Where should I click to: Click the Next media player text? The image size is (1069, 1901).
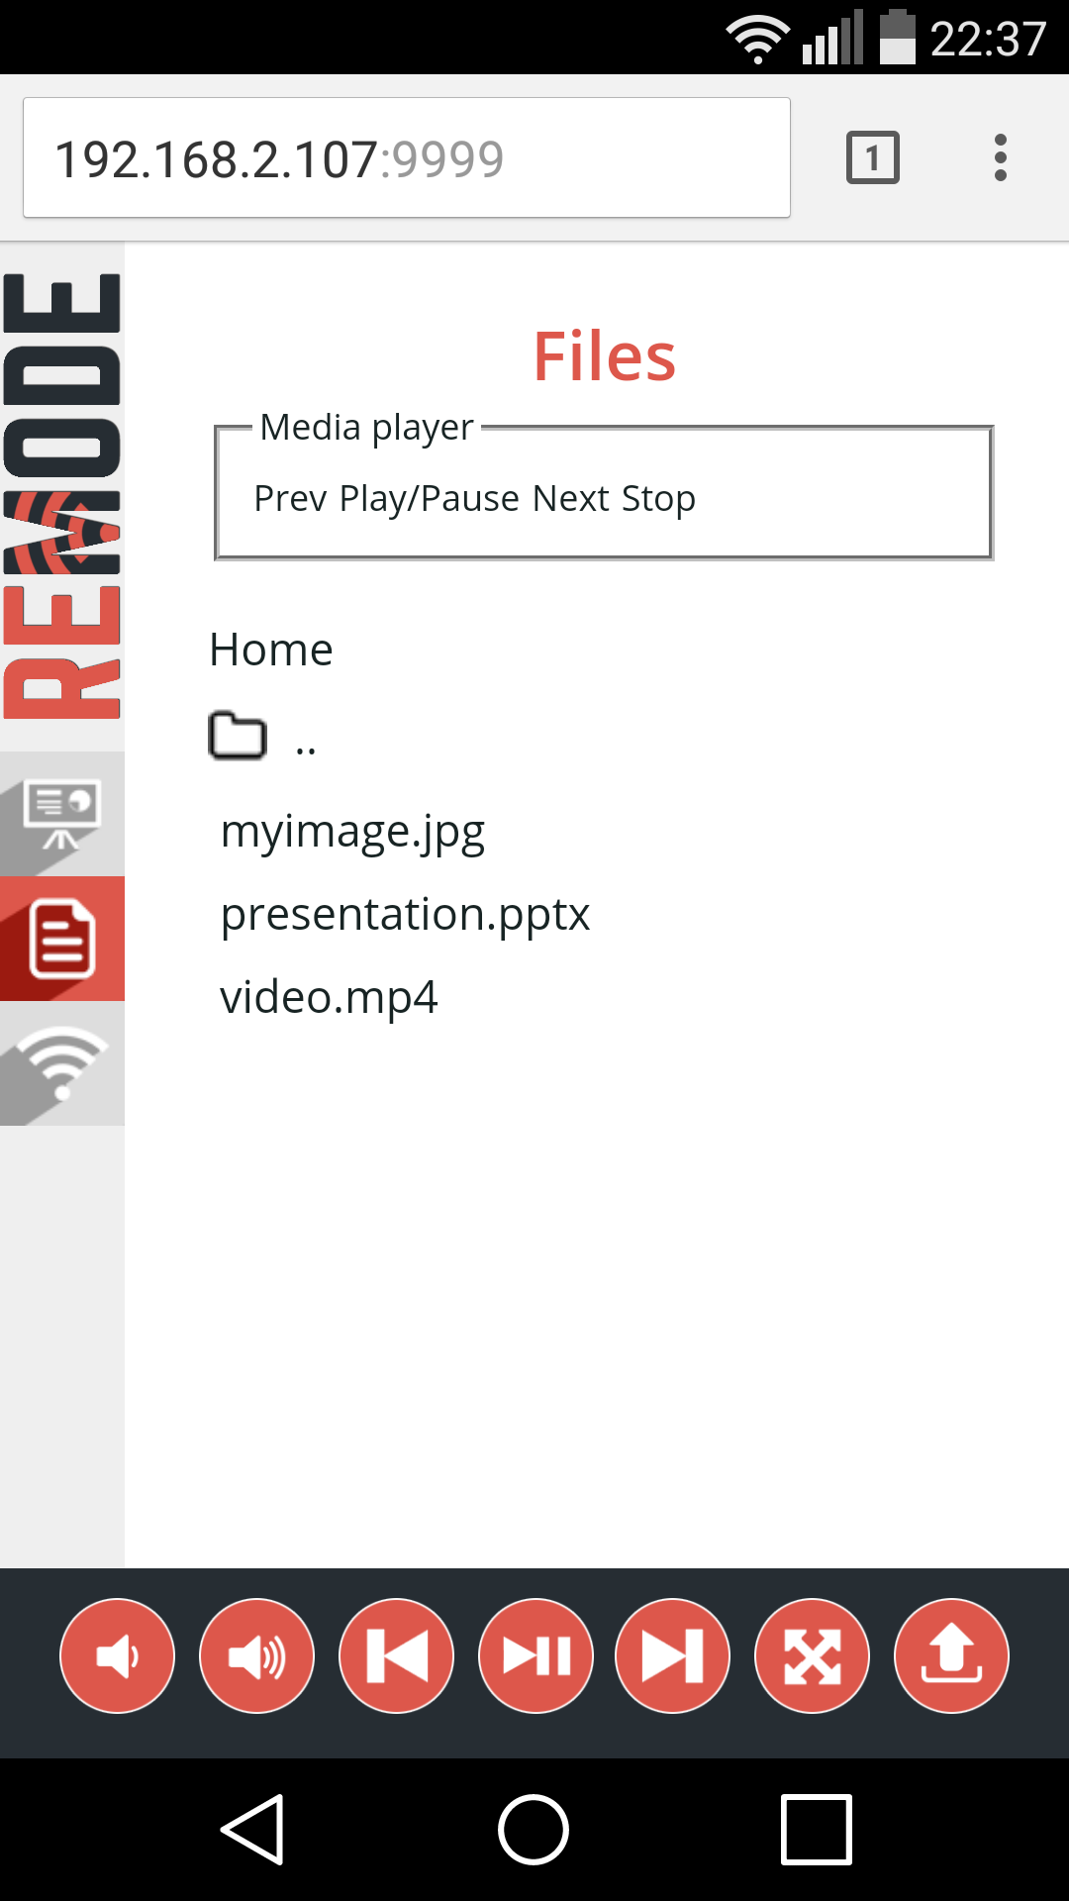coord(570,498)
